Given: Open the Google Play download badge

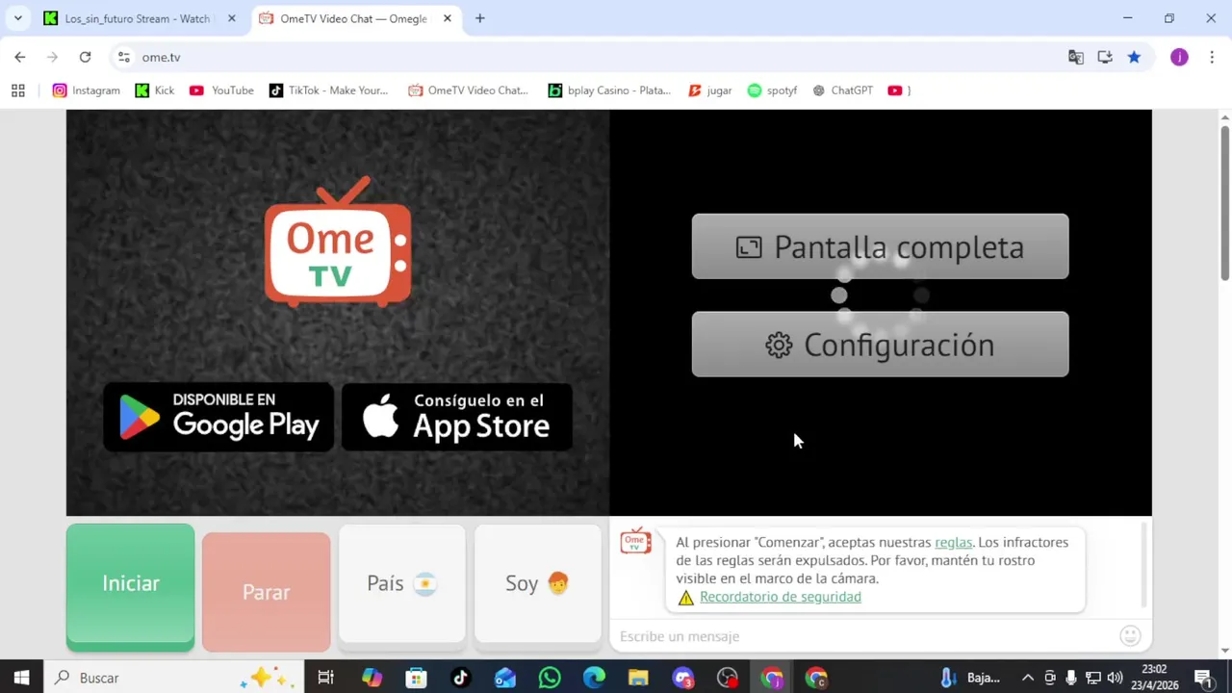Looking at the screenshot, I should [x=218, y=417].
